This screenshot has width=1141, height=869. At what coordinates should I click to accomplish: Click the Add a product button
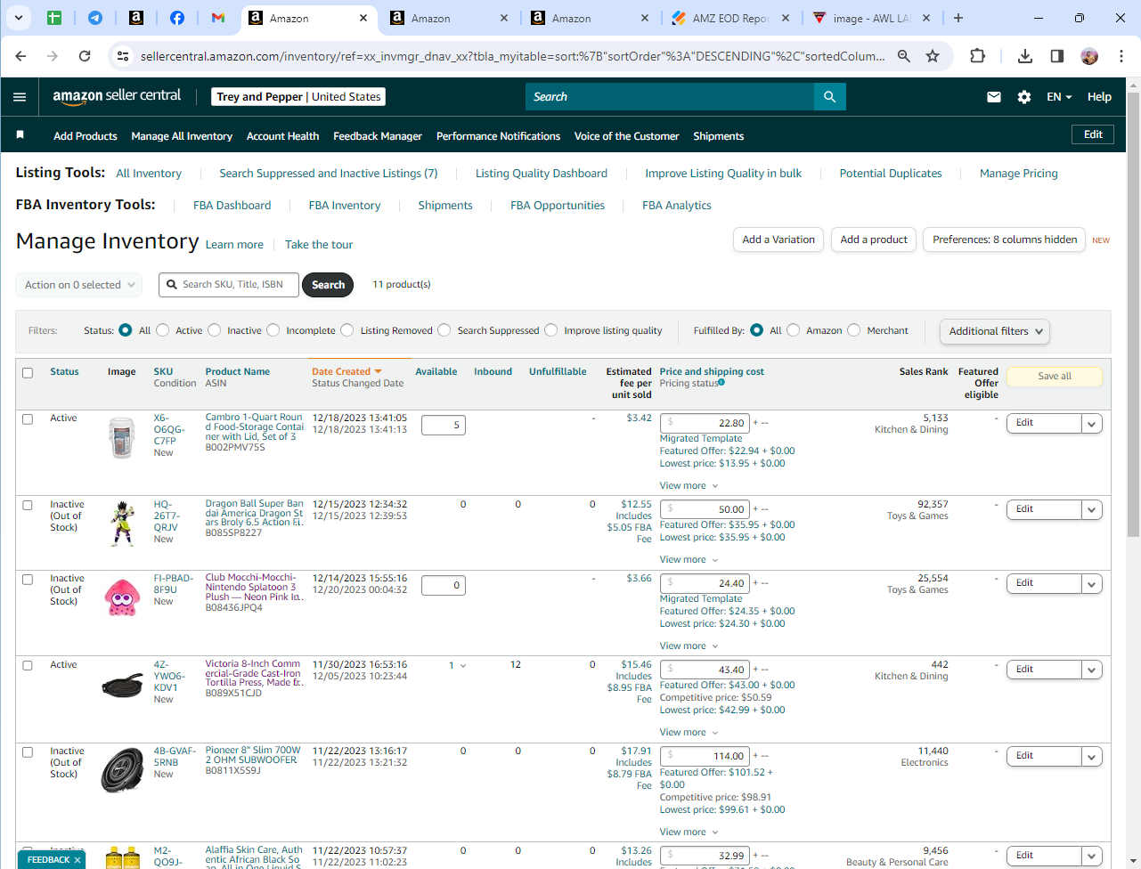[x=874, y=240]
